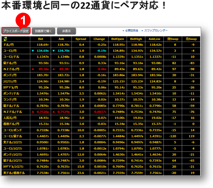Hide the board with 非表示 button

66,31
